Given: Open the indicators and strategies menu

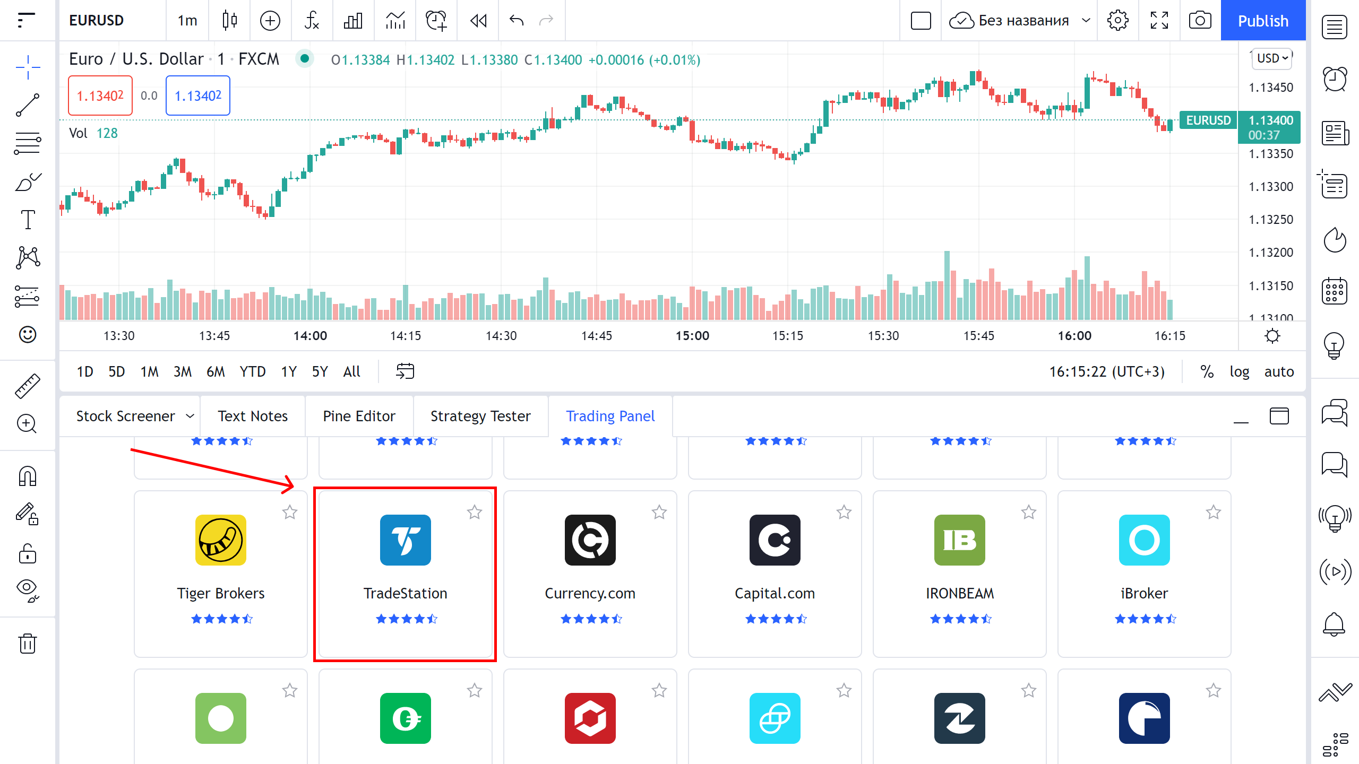Looking at the screenshot, I should tap(312, 20).
